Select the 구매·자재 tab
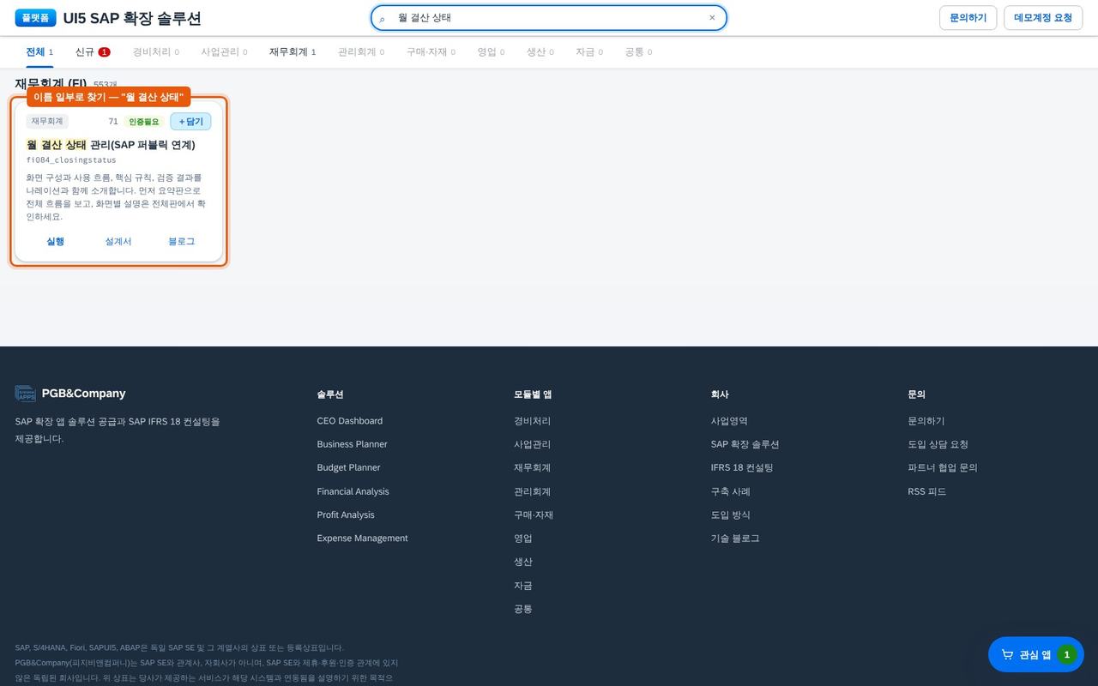 (x=431, y=52)
